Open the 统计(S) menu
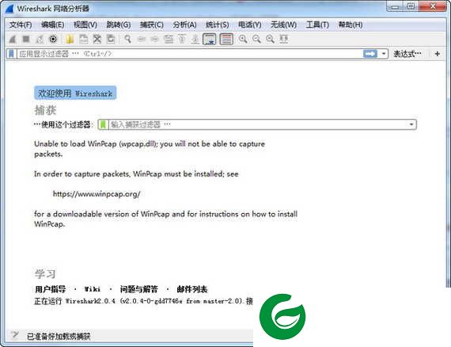 [x=218, y=25]
